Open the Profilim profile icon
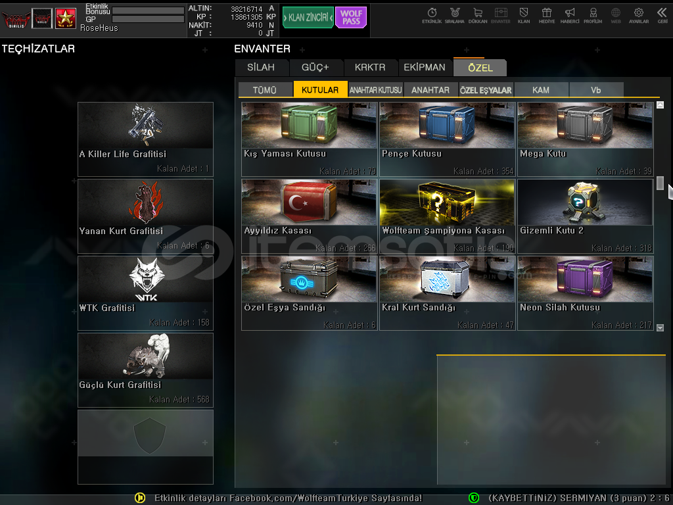 click(593, 16)
